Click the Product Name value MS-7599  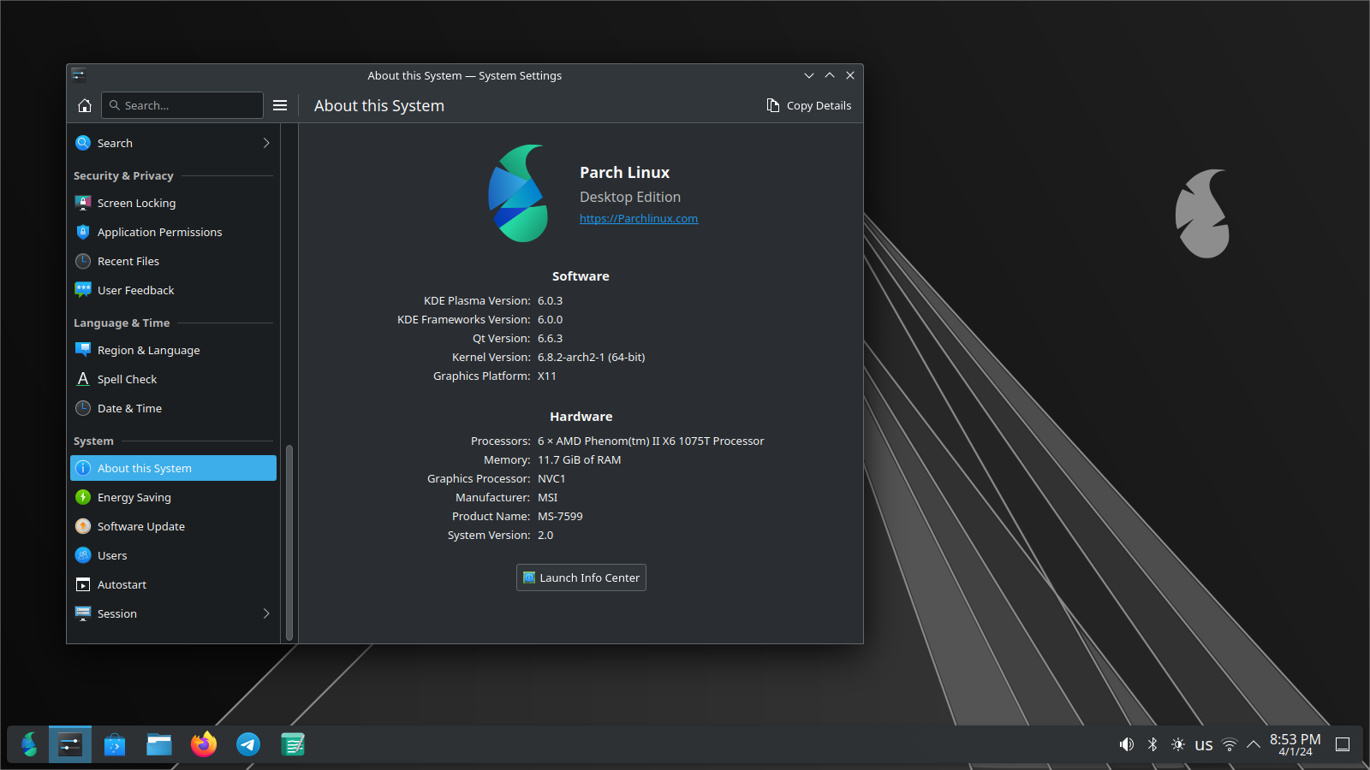(560, 516)
